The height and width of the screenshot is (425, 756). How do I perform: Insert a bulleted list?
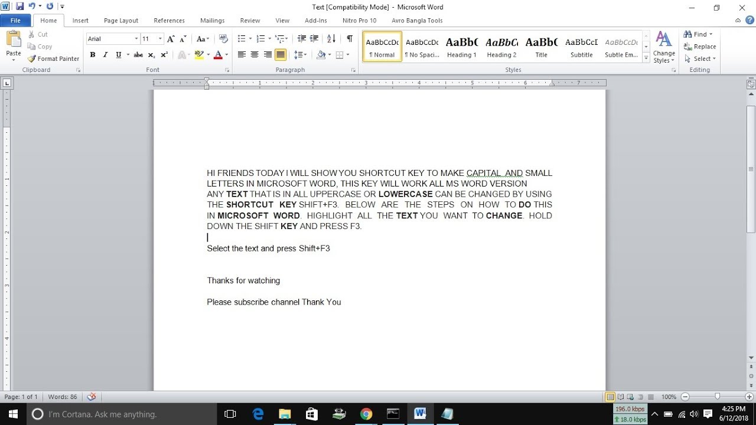[x=242, y=39]
